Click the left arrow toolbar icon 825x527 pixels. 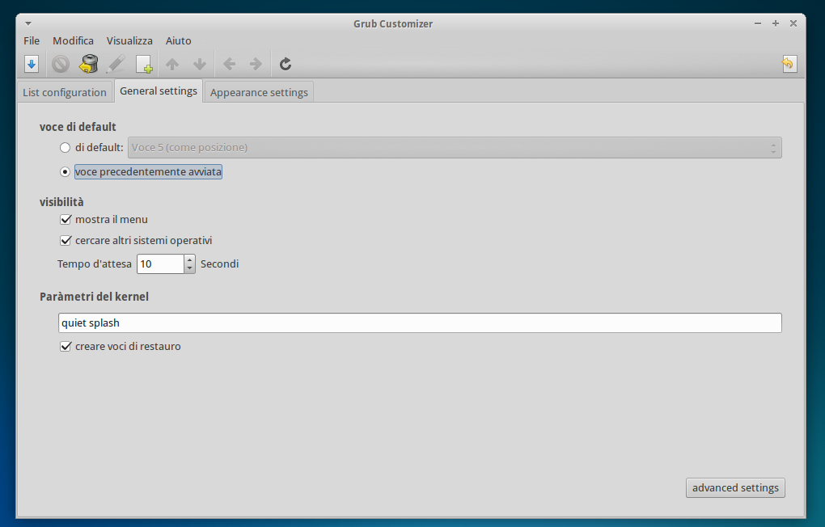pos(229,64)
